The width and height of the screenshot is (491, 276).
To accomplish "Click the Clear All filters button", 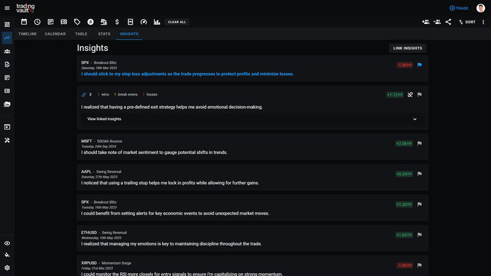I will [177, 22].
